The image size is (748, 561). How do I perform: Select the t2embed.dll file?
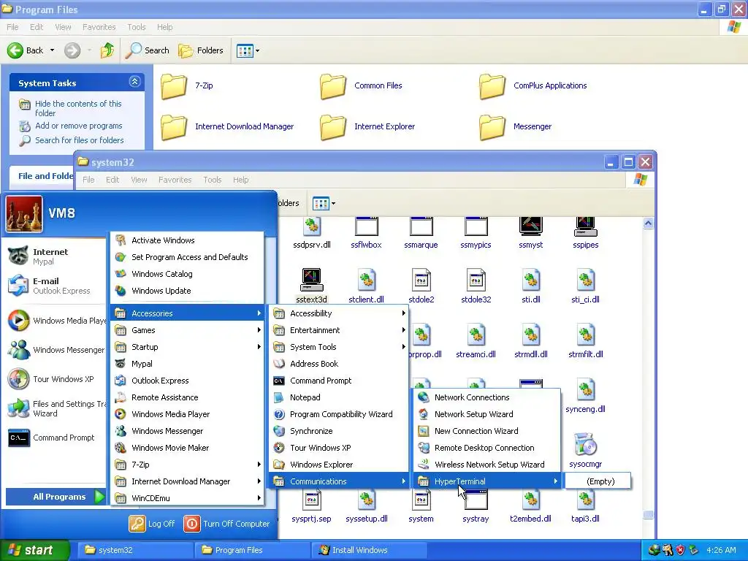(530, 499)
